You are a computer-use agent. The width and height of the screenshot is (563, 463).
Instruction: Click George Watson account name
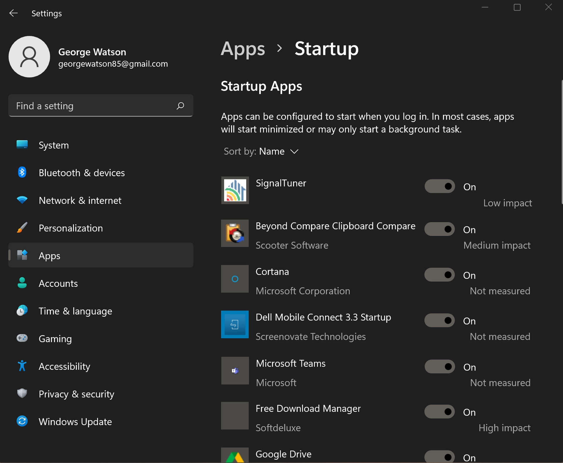[92, 52]
